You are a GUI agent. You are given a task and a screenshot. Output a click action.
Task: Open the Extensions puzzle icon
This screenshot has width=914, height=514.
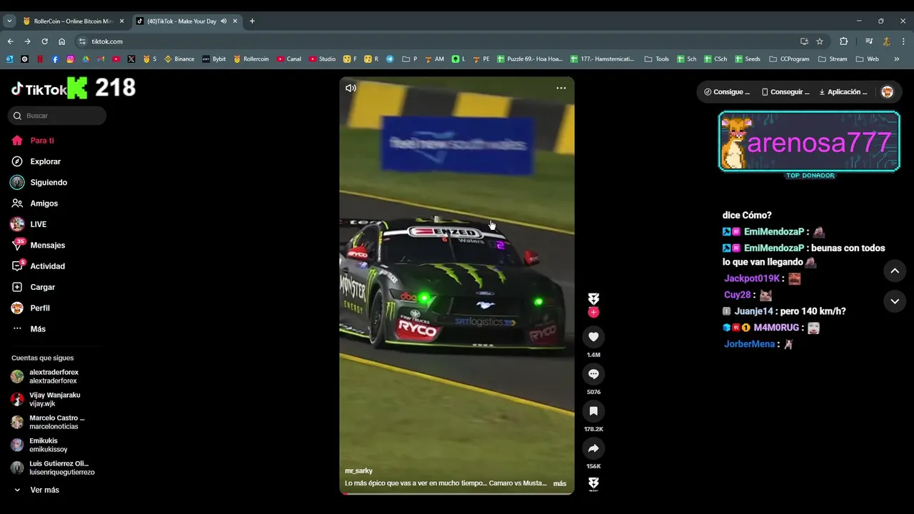843,41
